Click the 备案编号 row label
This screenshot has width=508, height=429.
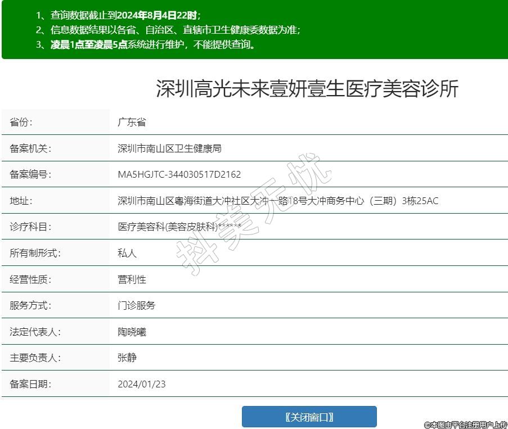(x=30, y=174)
